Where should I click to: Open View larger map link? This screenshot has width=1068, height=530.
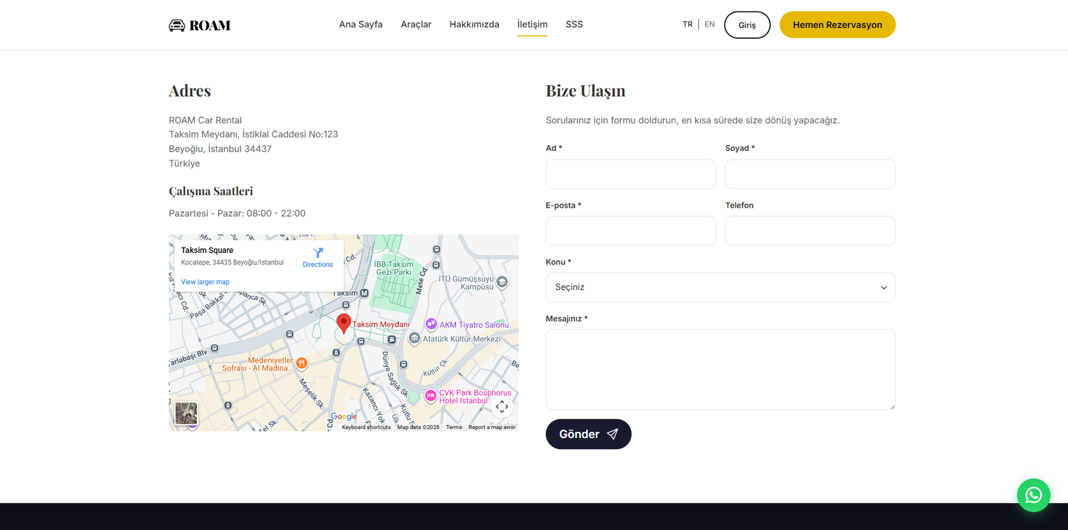tap(205, 282)
